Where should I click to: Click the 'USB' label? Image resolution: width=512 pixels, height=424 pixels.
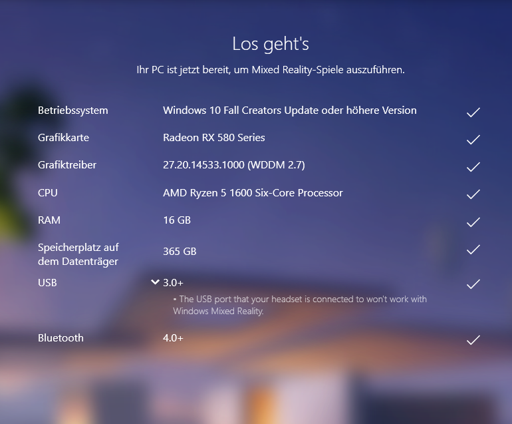[47, 282]
